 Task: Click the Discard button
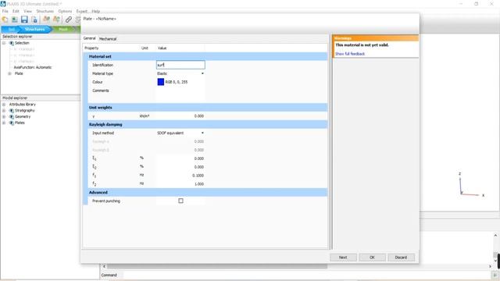401,258
